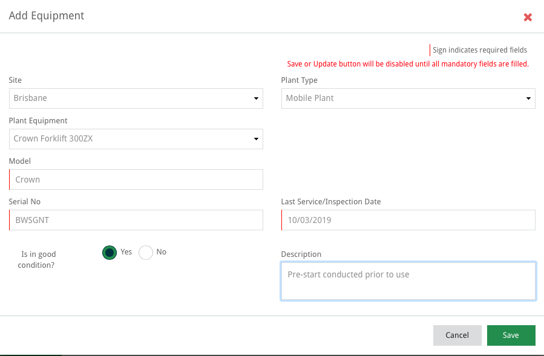Click the arrow on the Site dropdown
The width and height of the screenshot is (544, 356).
tap(255, 99)
